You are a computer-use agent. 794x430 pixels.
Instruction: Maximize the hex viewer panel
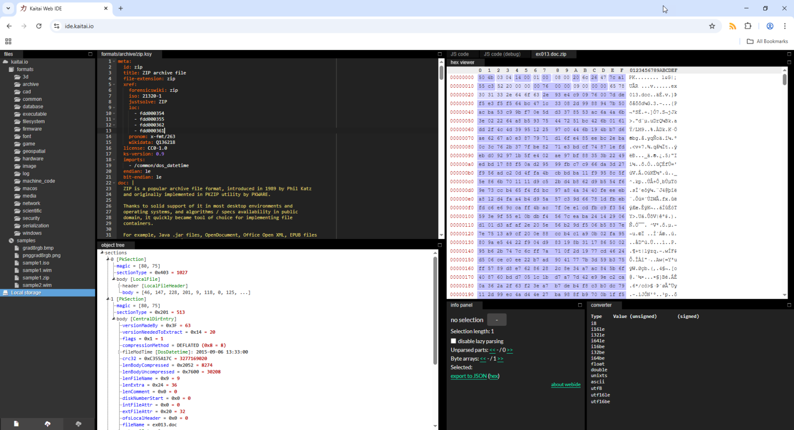click(x=789, y=62)
